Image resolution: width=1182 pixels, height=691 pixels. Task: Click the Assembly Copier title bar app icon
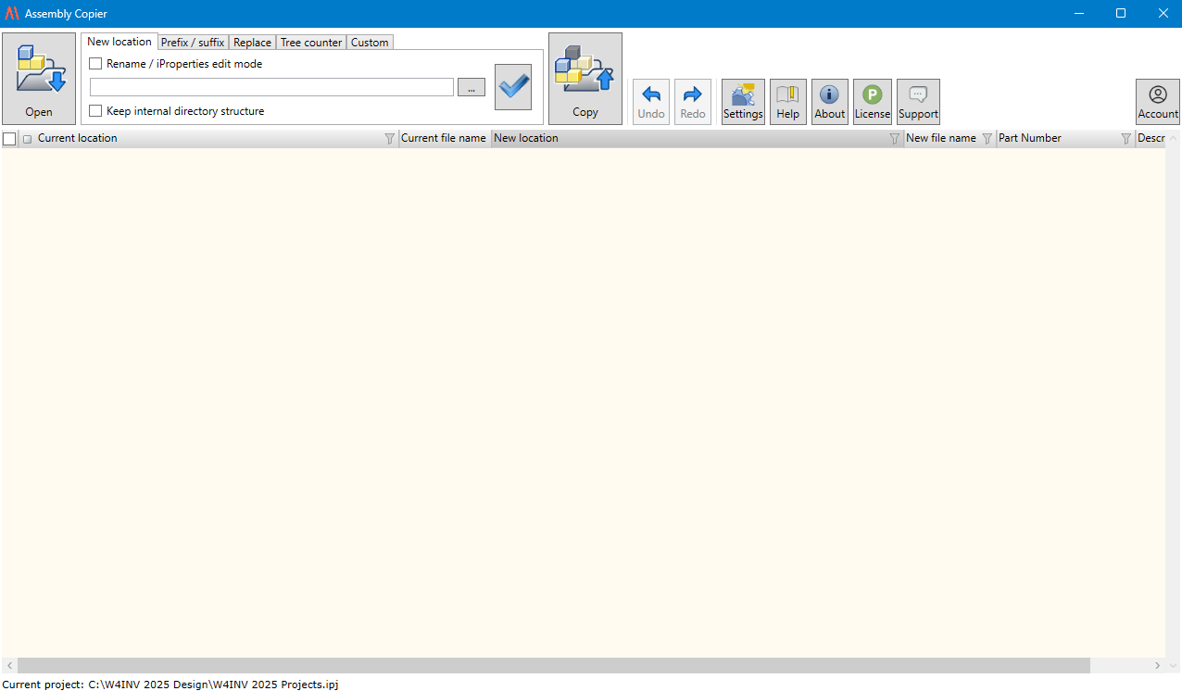click(12, 14)
